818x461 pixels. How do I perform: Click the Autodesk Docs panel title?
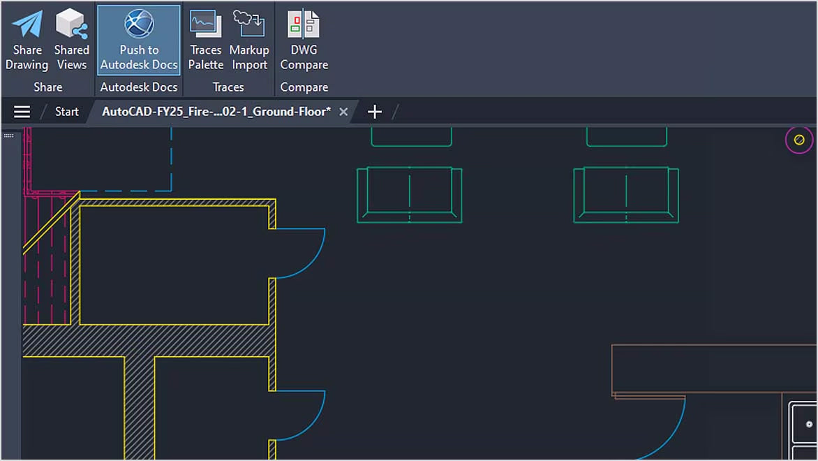tap(139, 87)
